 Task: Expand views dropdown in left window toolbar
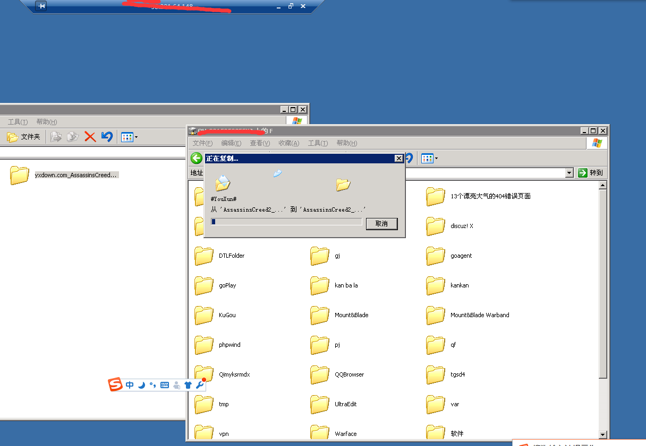136,137
